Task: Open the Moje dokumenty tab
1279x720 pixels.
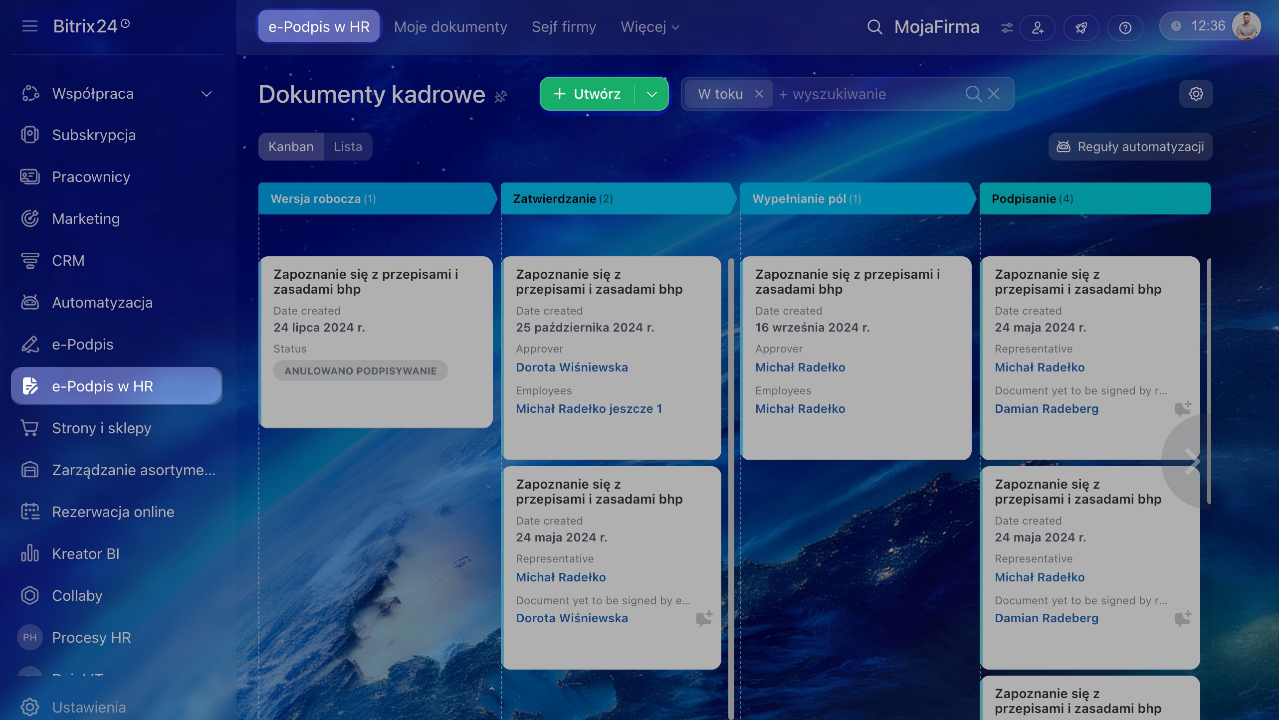Action: (x=450, y=27)
